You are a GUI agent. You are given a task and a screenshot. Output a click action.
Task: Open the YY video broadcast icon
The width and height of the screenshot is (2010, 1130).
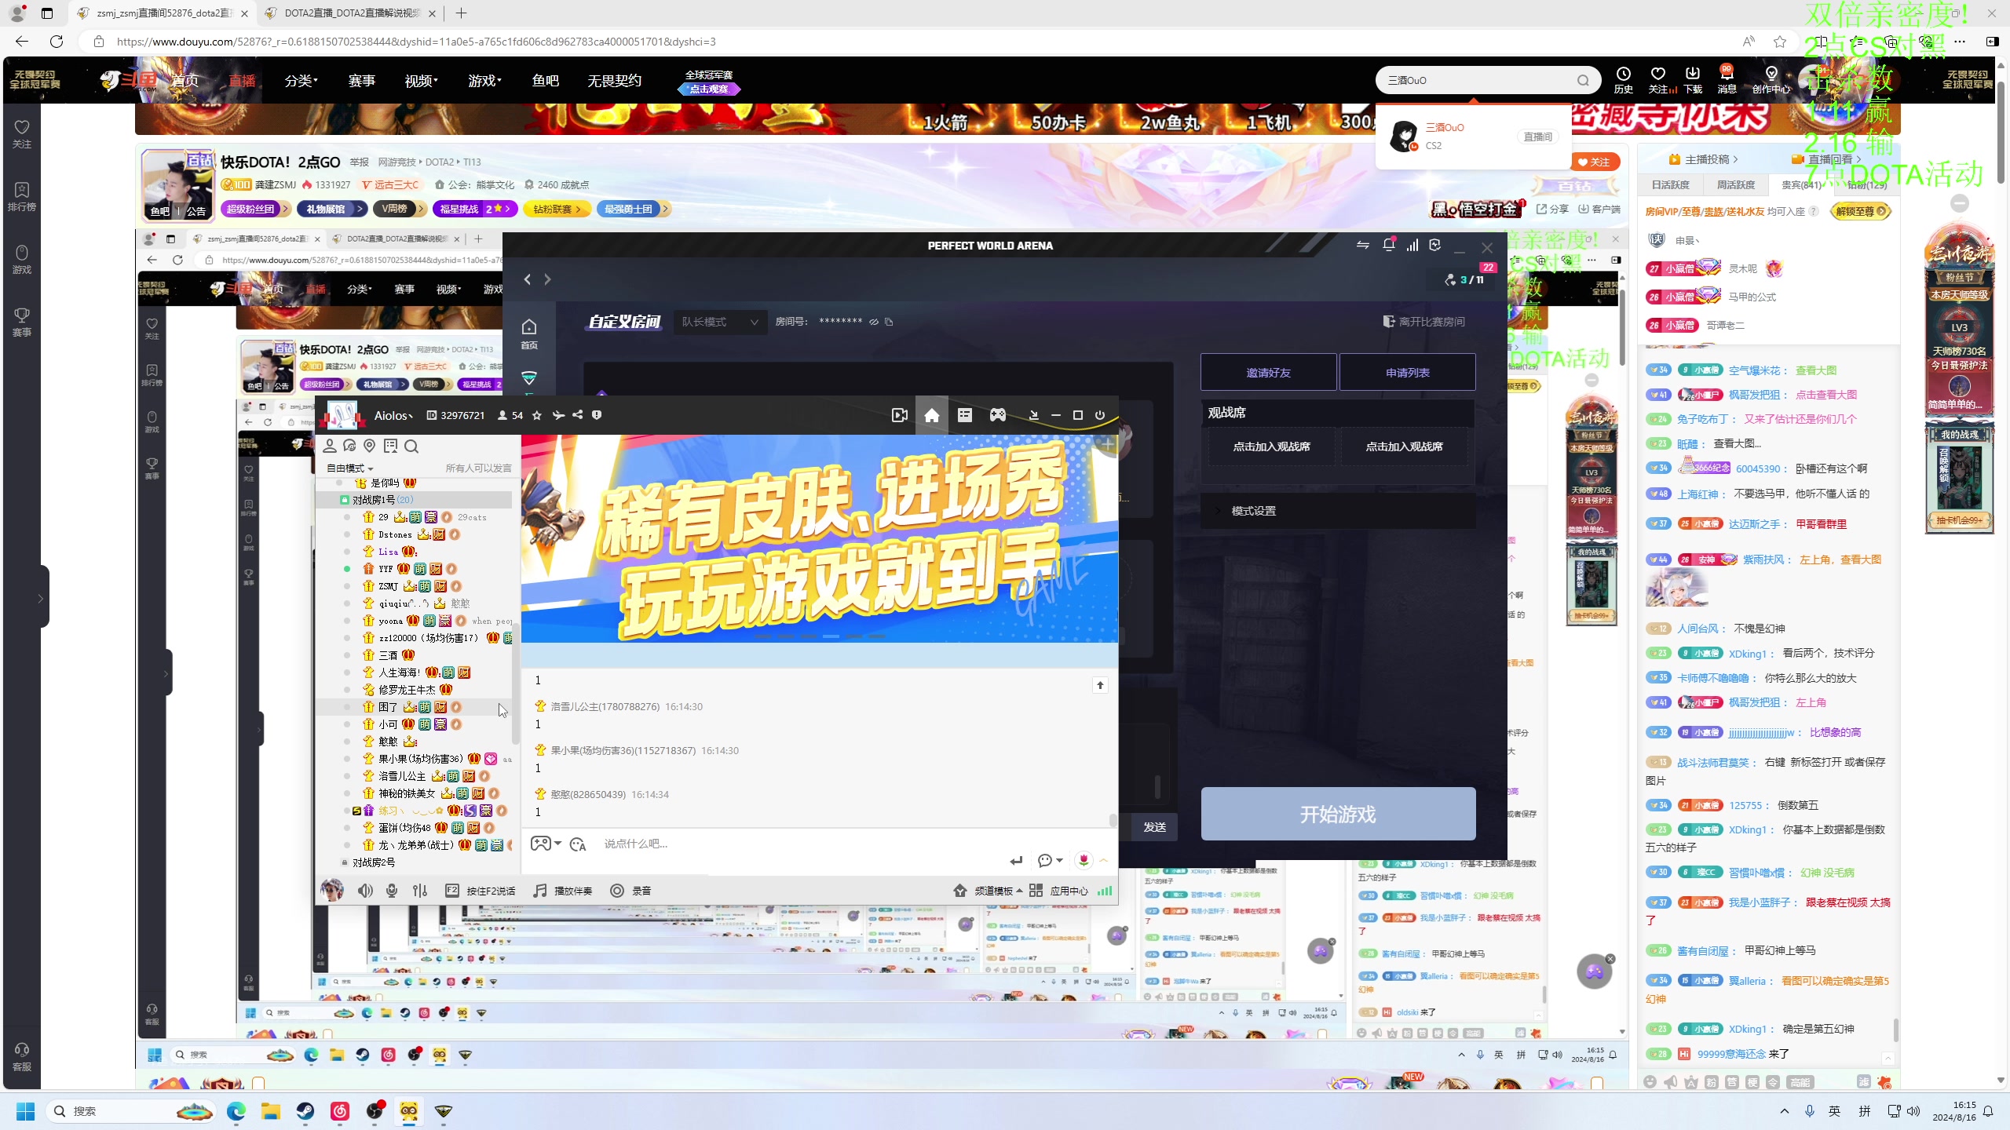click(900, 415)
